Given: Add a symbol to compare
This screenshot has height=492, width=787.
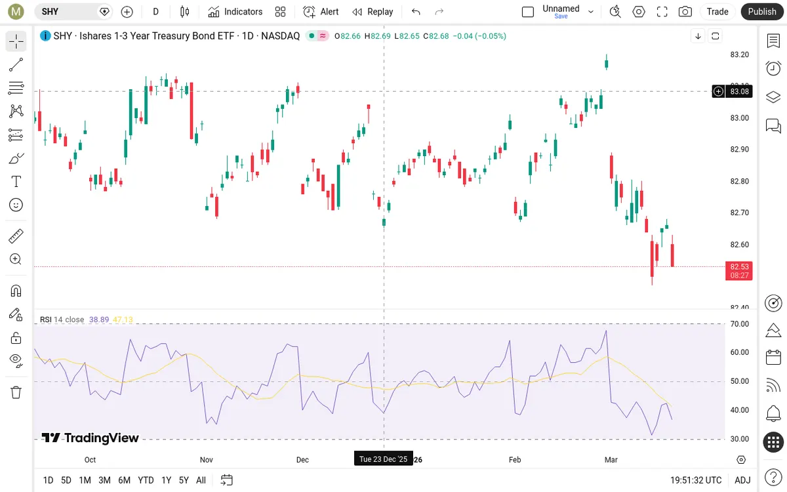Looking at the screenshot, I should coord(127,11).
